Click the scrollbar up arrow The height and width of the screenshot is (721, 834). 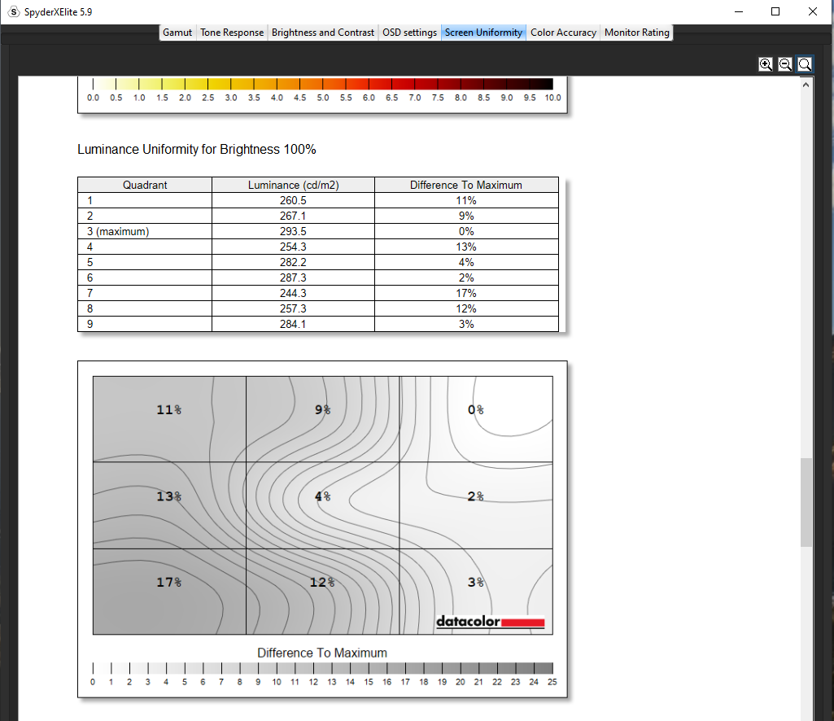click(806, 85)
